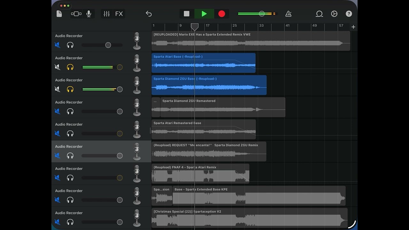Solo the FNAF 4 - Sparta Atari Remix track
This screenshot has width=409, height=230.
(70, 178)
